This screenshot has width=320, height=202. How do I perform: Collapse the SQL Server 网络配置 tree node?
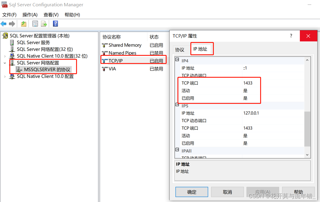coord(5,63)
